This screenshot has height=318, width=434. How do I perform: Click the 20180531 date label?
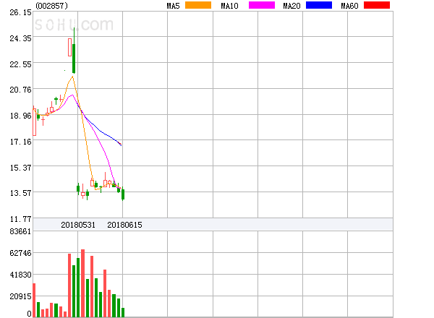(78, 225)
